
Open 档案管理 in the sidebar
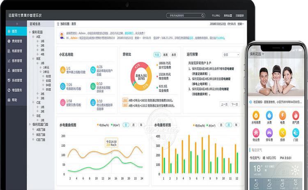coord(16,51)
